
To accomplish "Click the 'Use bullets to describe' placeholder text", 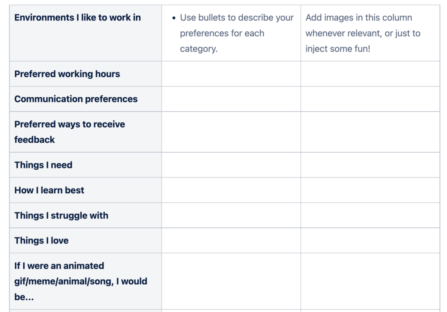I will point(237,33).
